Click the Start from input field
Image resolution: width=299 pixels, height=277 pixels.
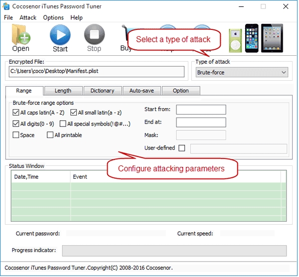tap(201, 110)
